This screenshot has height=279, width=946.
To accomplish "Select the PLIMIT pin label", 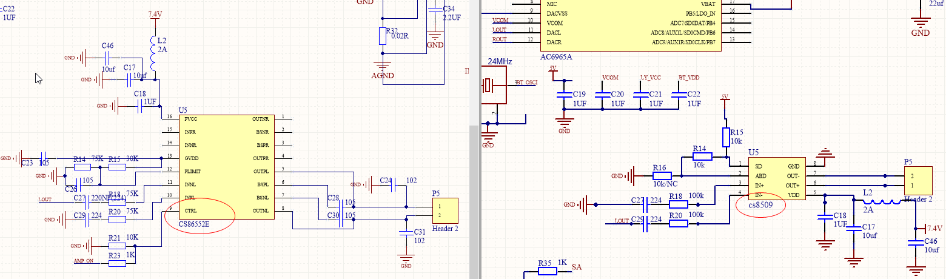I will point(193,172).
